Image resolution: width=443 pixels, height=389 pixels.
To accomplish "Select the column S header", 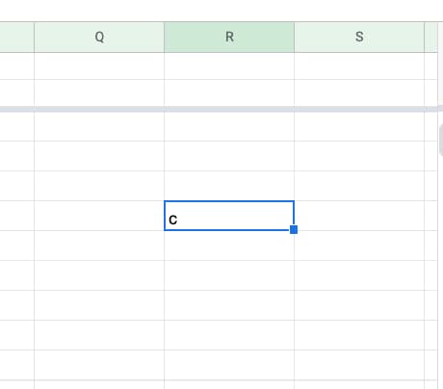I will pyautogui.click(x=359, y=38).
